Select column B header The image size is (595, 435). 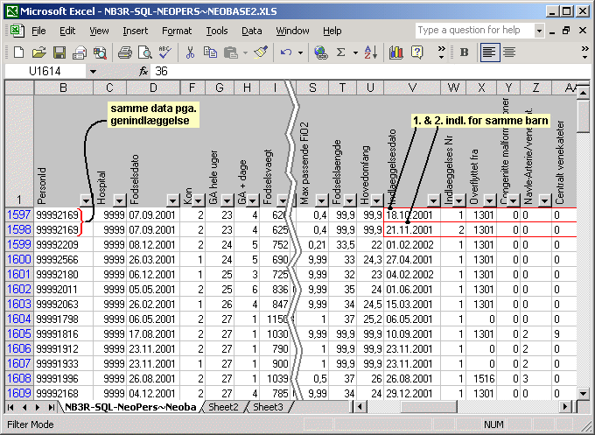pos(63,88)
